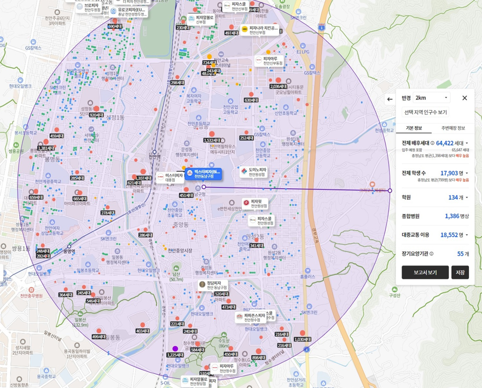482x388 pixels.
Task: Click the 선택 지역 인구수 보기 button
Action: 426,112
